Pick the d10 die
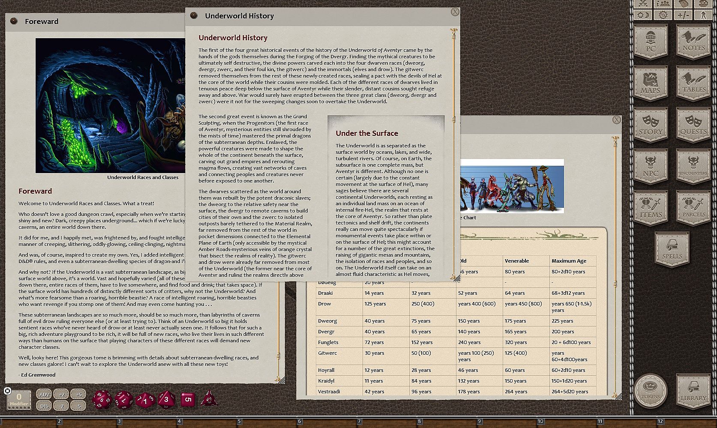Viewport: 717px width, 428px height. pos(145,400)
